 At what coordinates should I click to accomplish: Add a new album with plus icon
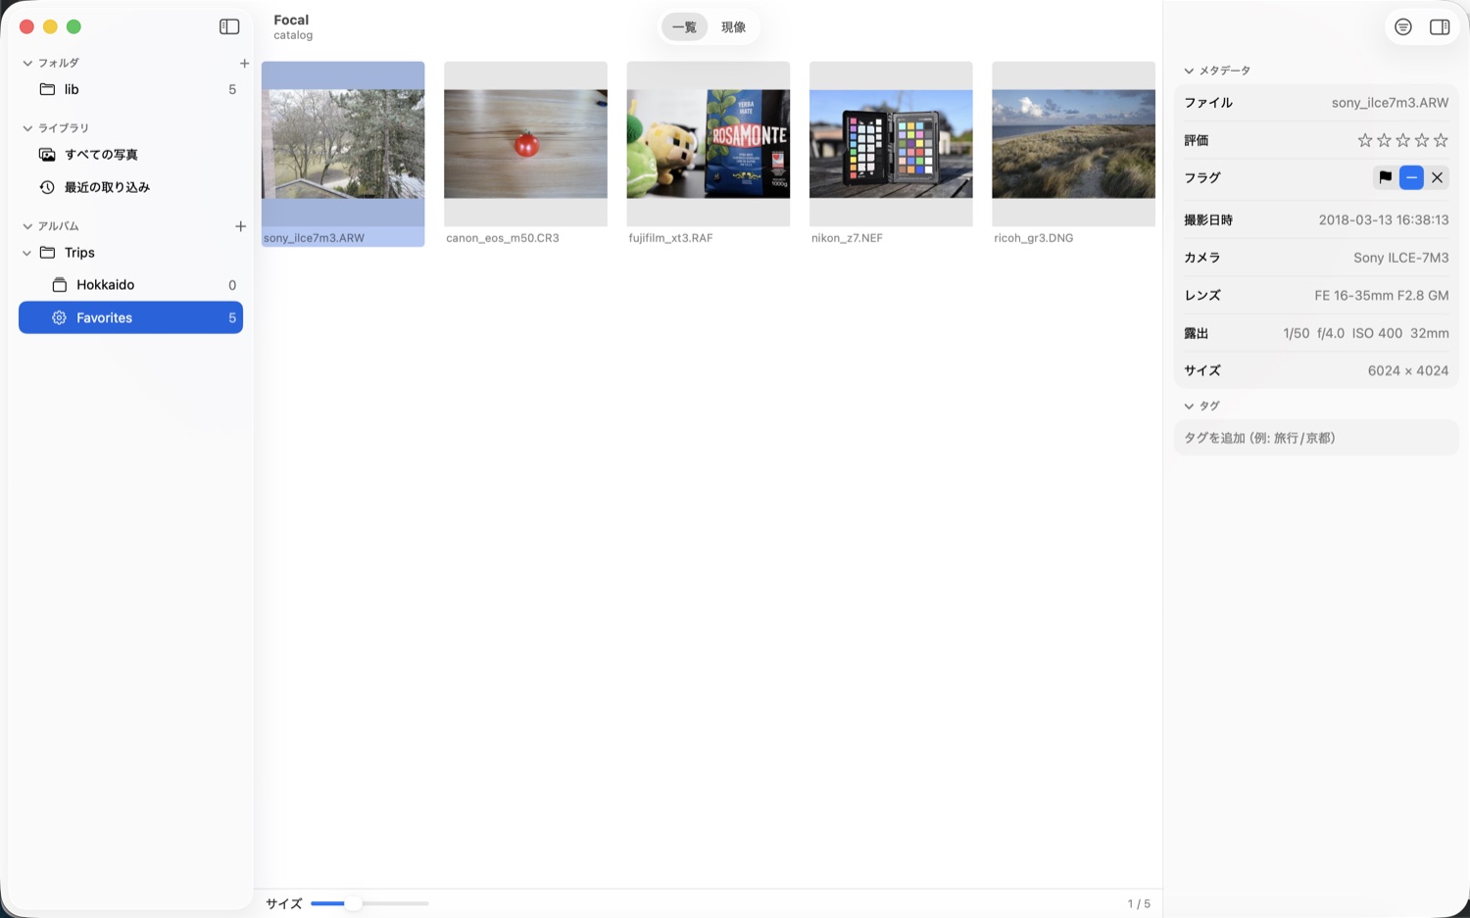point(240,226)
